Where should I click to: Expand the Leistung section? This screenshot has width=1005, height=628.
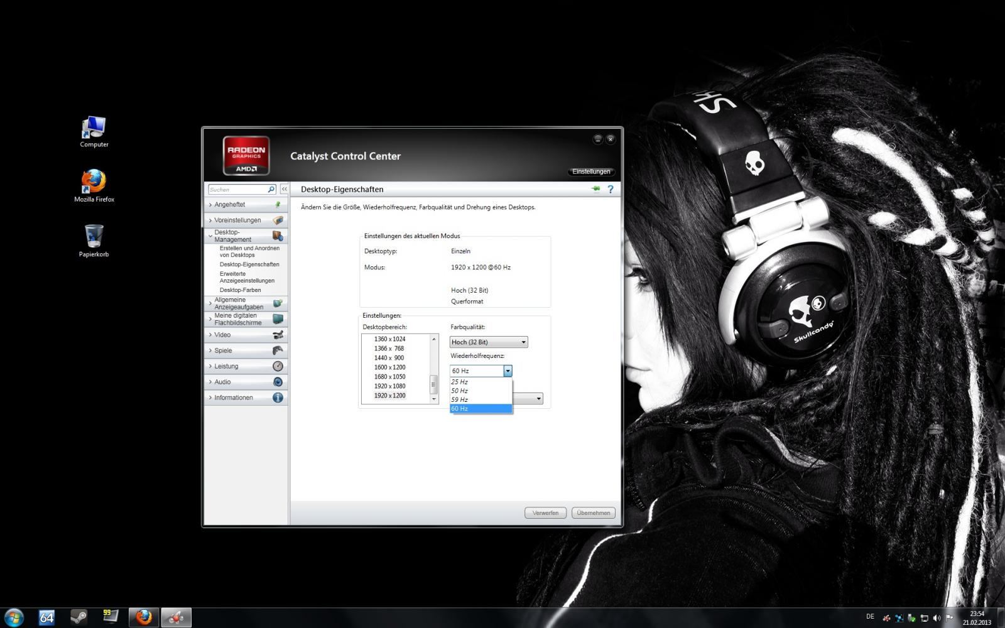(x=210, y=366)
